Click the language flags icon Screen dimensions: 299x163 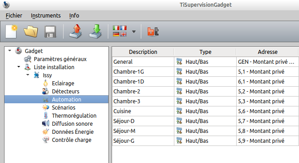tap(120, 31)
